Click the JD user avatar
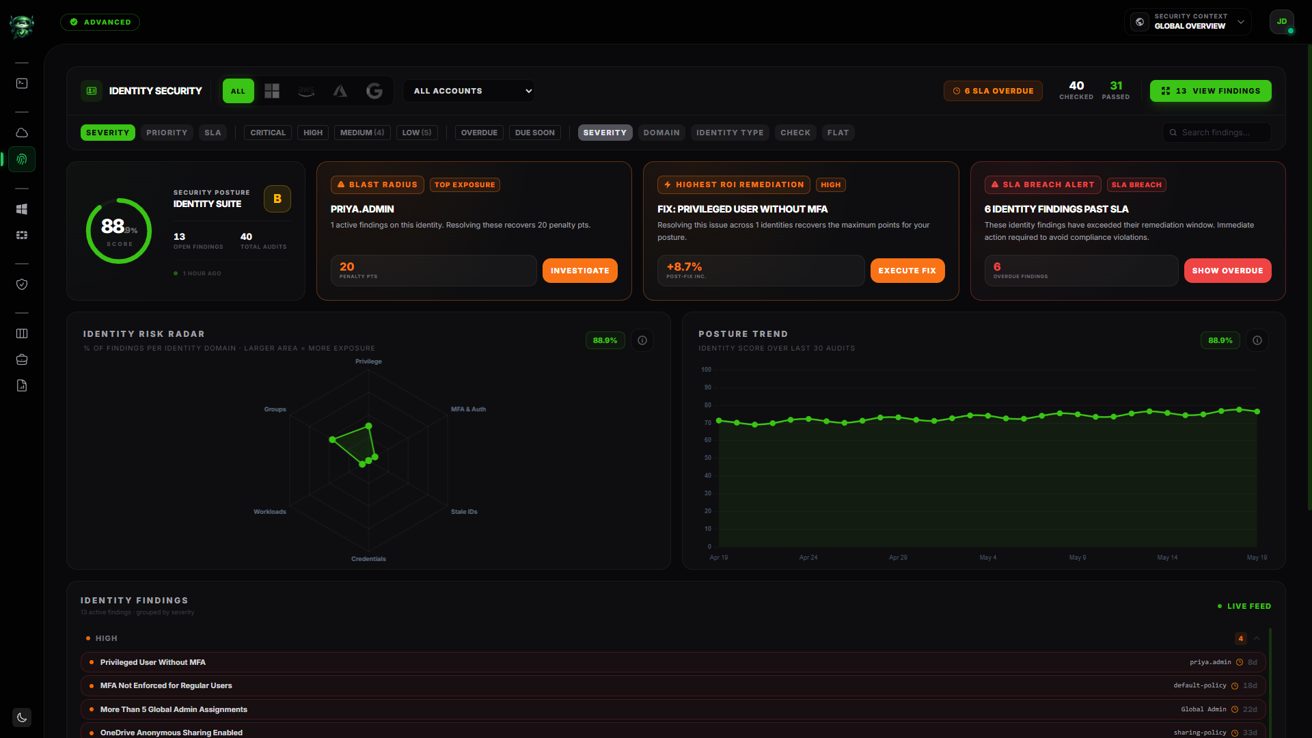 click(1282, 22)
